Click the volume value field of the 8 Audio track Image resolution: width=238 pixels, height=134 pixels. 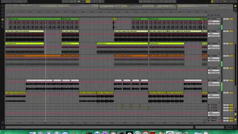point(226,19)
